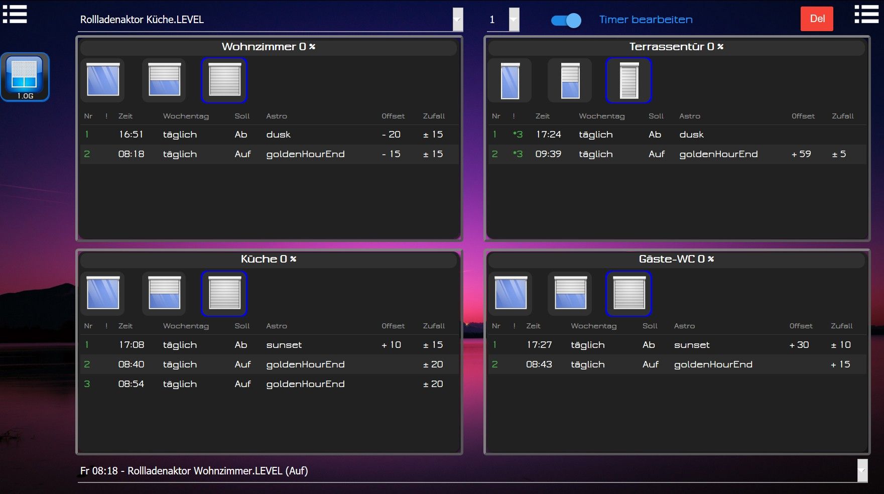Image resolution: width=884 pixels, height=494 pixels.
Task: Select Wohnzimmer timer row 16:51 dusk
Action: pos(270,135)
